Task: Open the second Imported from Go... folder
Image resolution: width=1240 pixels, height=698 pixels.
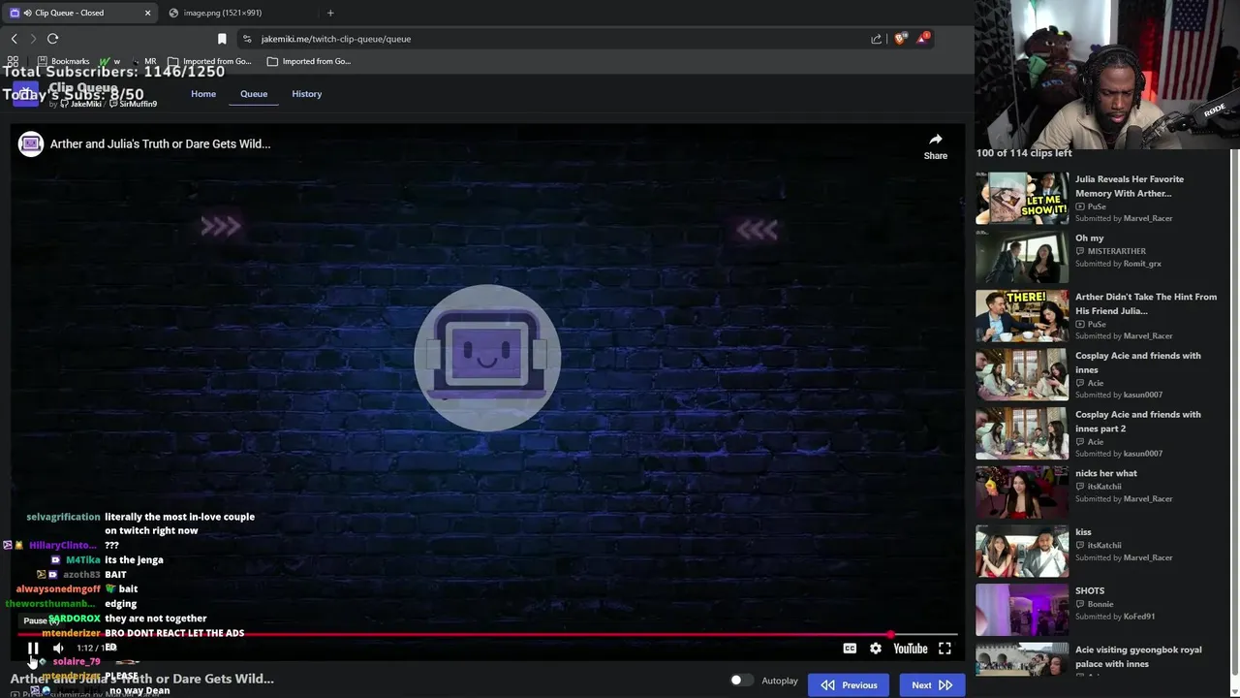Action: pos(309,61)
